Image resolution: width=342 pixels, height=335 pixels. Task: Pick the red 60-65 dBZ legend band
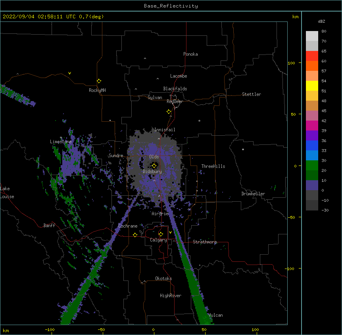tap(312, 56)
